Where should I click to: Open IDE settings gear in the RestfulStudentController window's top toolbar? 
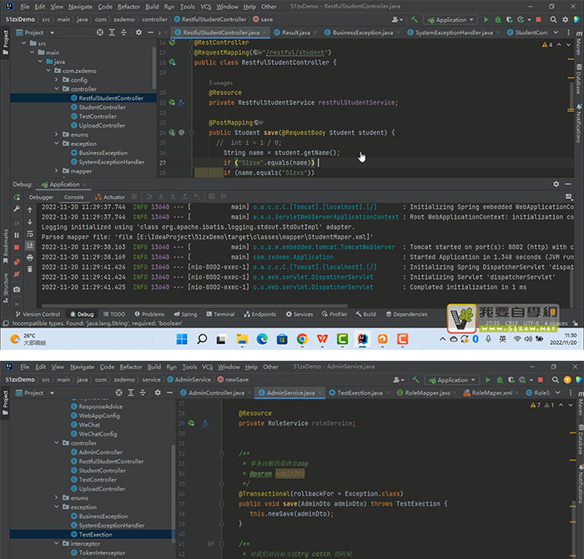(566, 19)
